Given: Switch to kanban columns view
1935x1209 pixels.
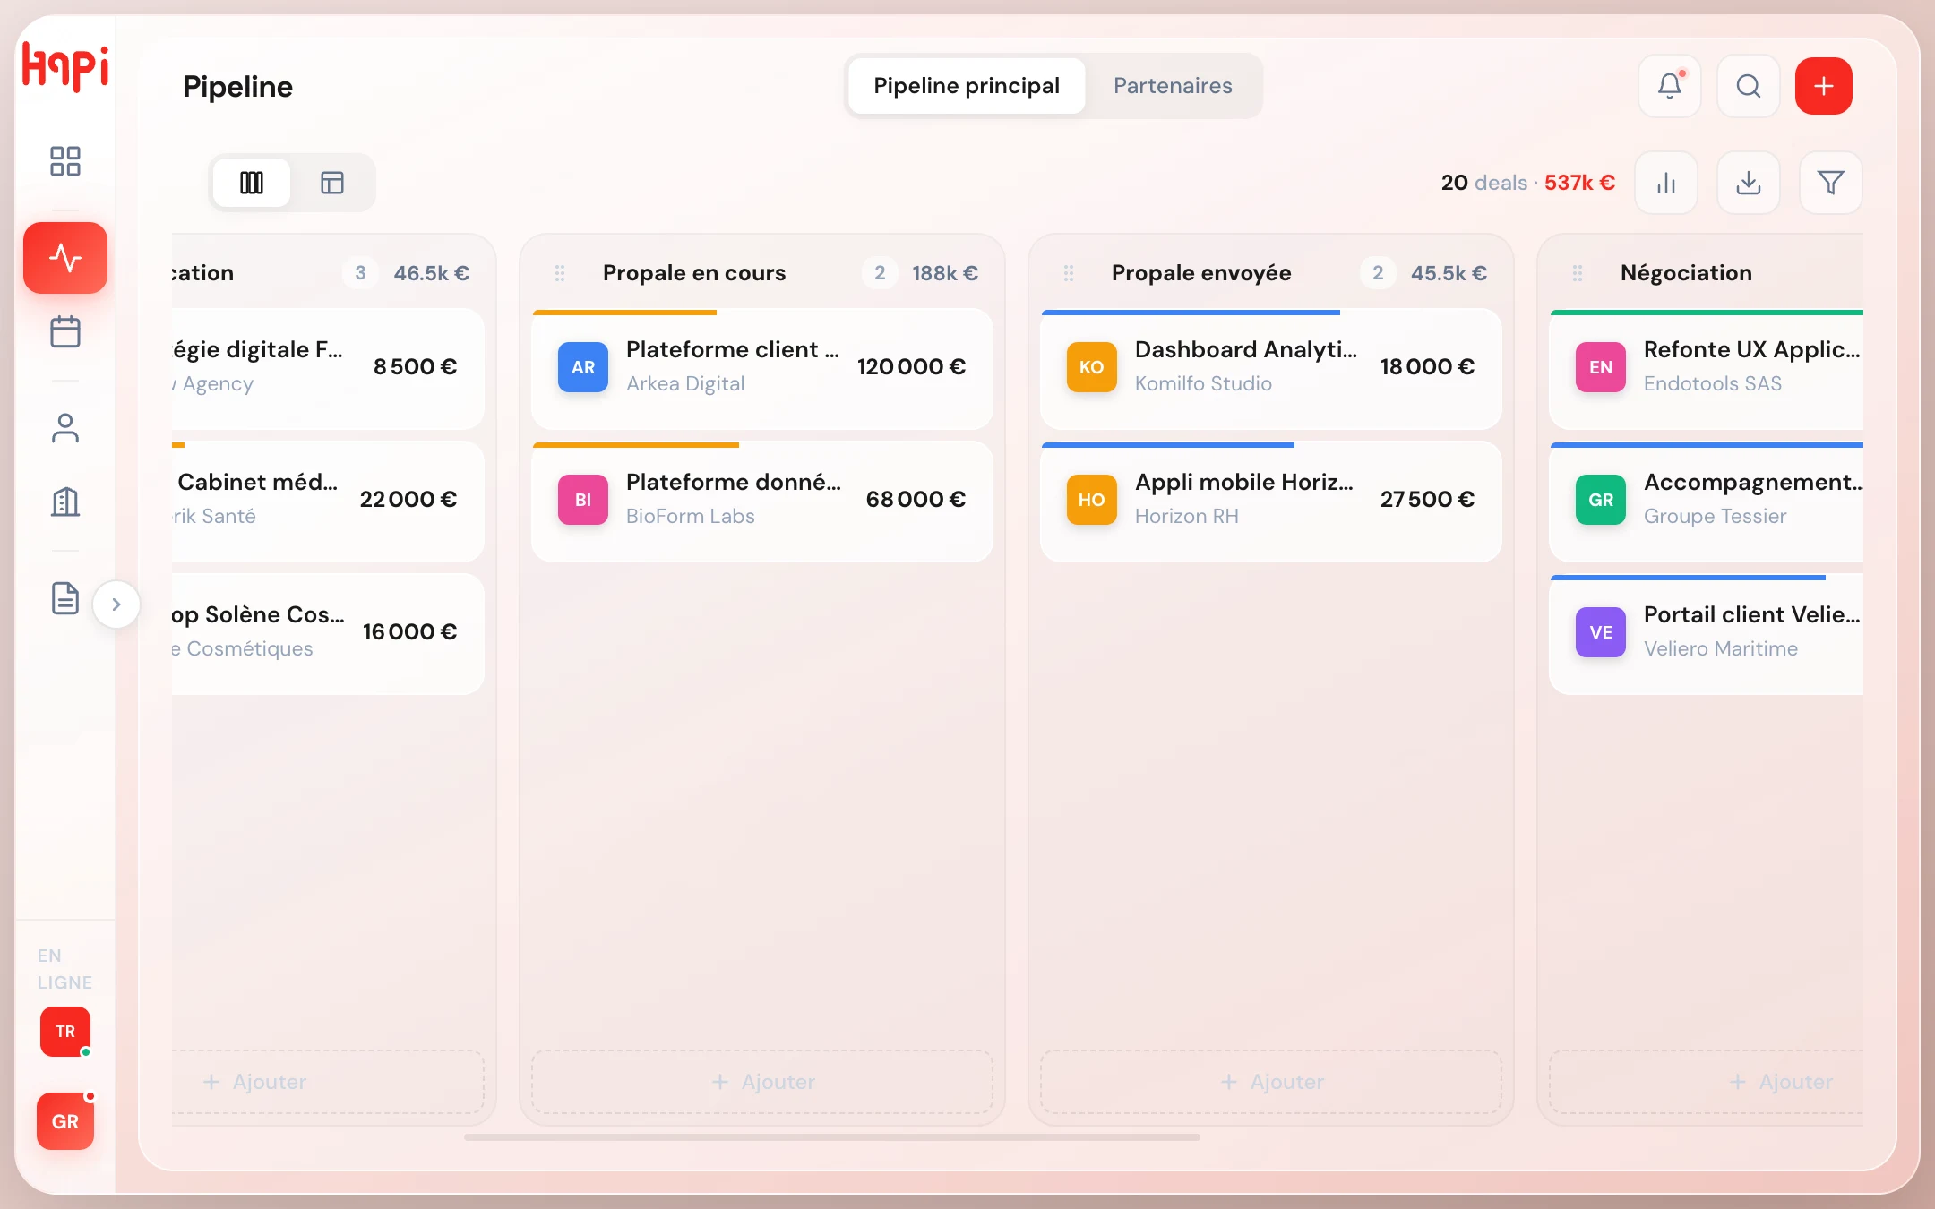Looking at the screenshot, I should point(252,183).
